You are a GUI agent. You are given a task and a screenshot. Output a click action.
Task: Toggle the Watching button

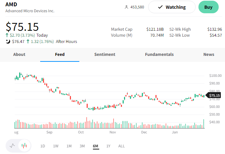point(172,7)
